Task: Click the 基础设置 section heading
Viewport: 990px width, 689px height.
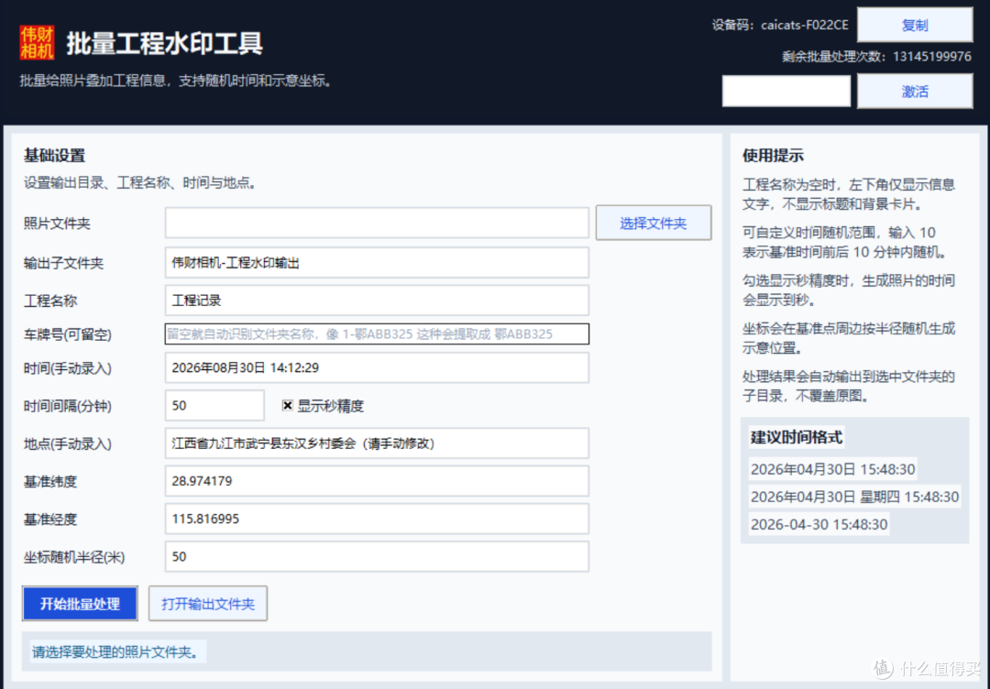Action: 54,156
